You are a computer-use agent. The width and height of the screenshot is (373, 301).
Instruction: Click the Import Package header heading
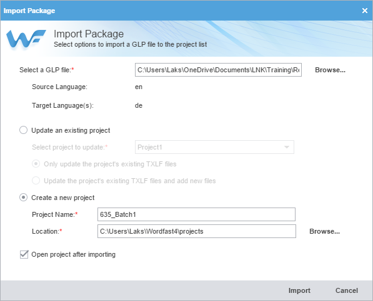tap(89, 34)
